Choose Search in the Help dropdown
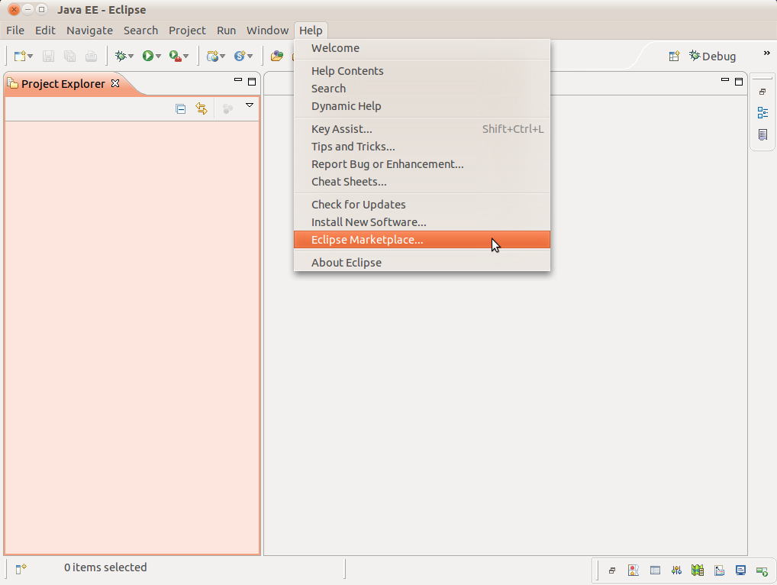 pyautogui.click(x=421, y=89)
